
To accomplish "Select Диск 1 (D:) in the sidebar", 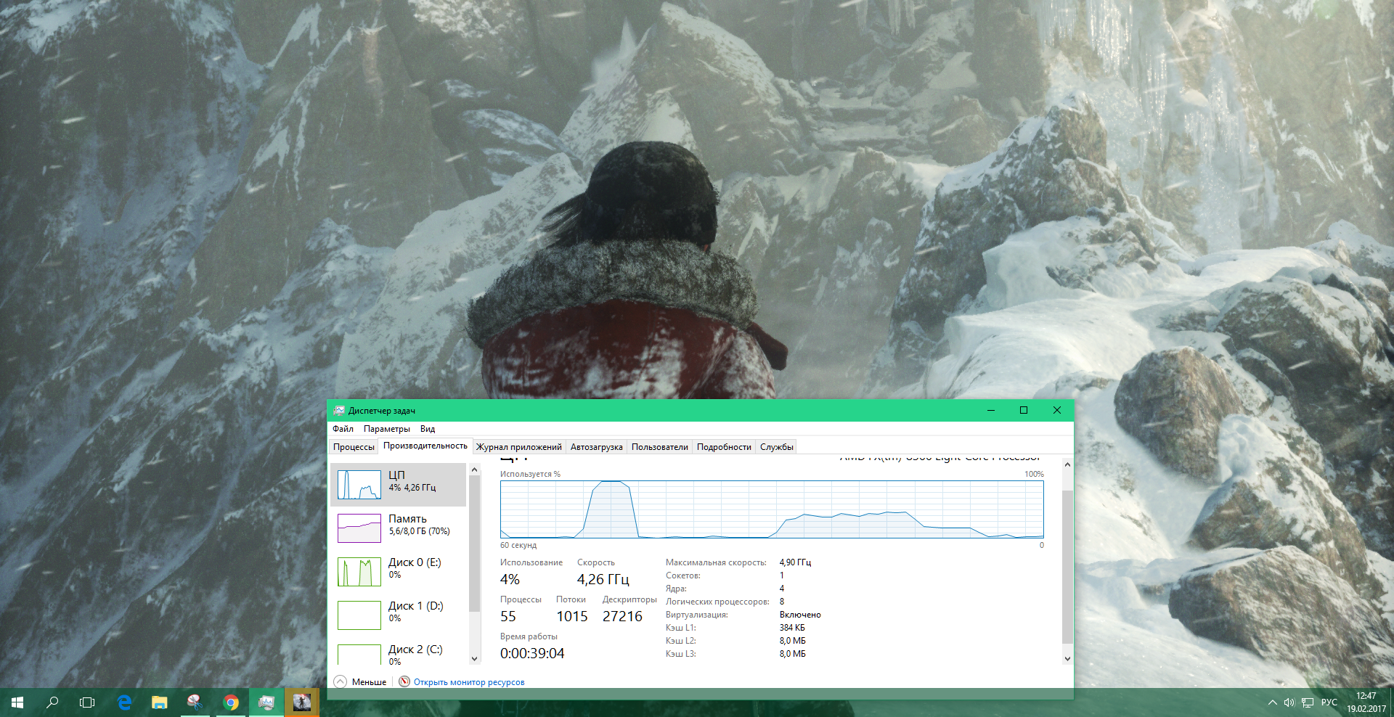I will point(398,615).
